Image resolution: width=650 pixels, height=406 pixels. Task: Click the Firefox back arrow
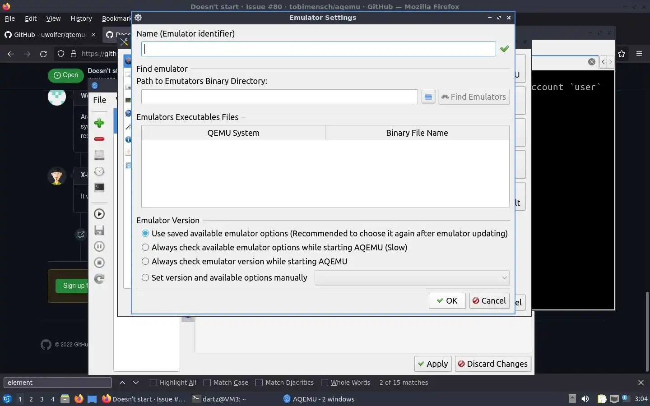tap(11, 54)
